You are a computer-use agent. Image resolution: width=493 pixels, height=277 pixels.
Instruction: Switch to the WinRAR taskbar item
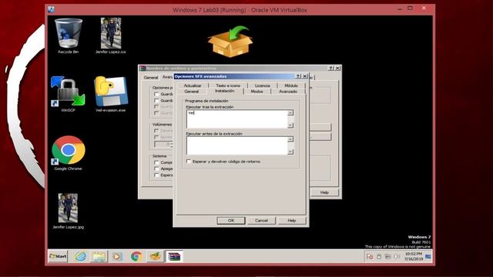[174, 256]
